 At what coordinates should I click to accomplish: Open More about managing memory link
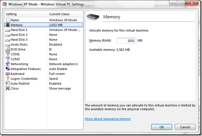pyautogui.click(x=108, y=119)
